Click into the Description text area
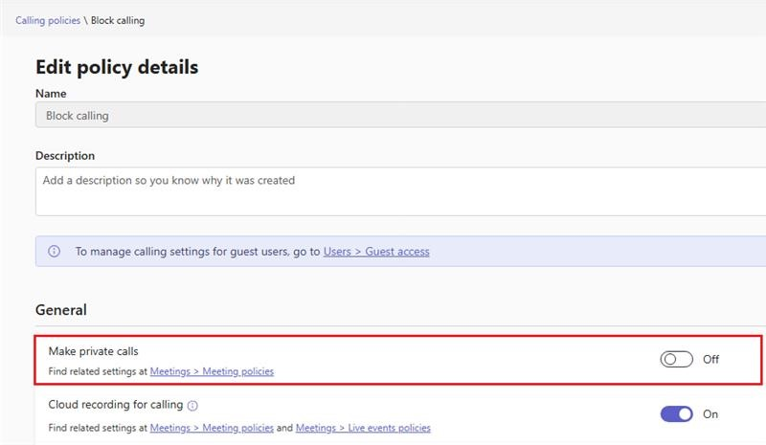The height and width of the screenshot is (445, 766). pyautogui.click(x=400, y=191)
